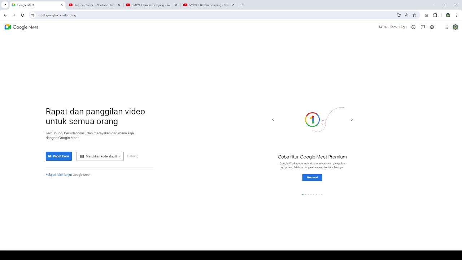Select the first carousel dot
Screen dimensions: 462x260
[x=303, y=194]
